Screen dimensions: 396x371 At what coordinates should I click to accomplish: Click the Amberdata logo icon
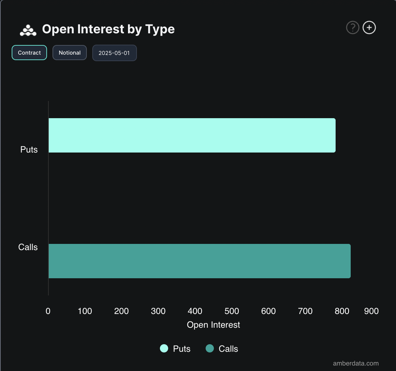click(27, 30)
